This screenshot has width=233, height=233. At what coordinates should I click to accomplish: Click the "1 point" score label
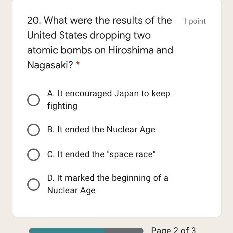tap(194, 21)
